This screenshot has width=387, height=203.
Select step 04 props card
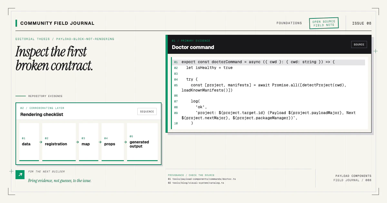(113, 142)
